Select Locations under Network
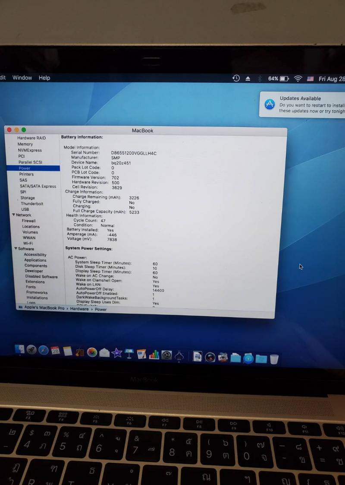This screenshot has height=485, width=345. coord(31,226)
